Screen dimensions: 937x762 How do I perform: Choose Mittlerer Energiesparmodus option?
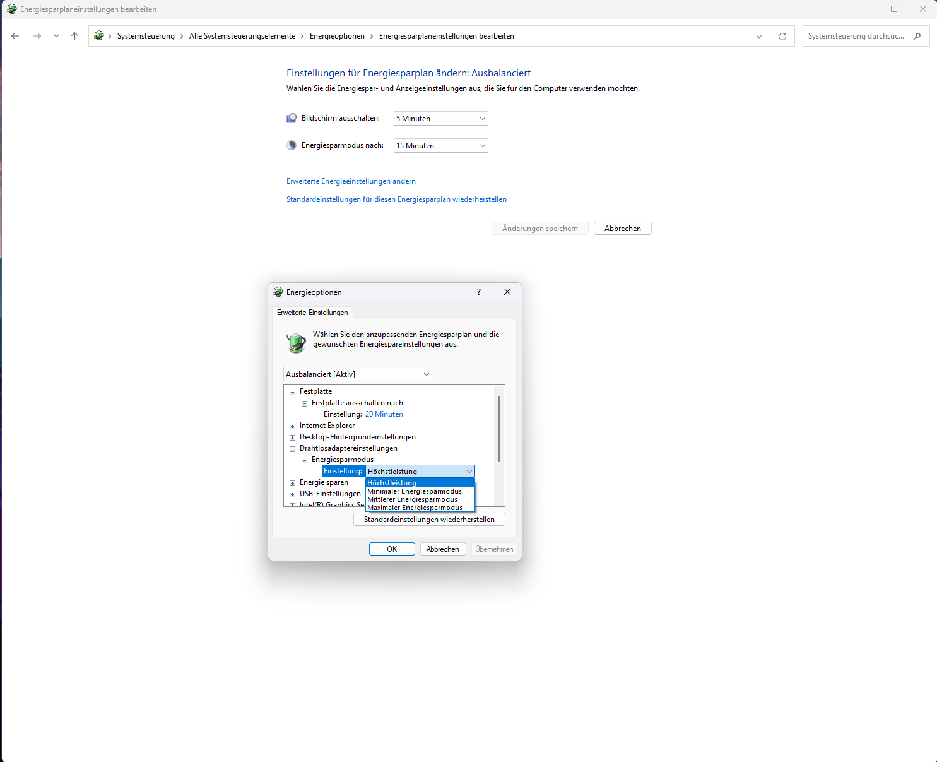click(420, 499)
